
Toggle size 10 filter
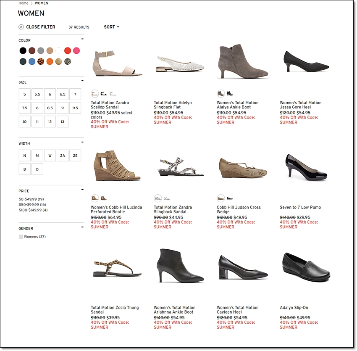coord(25,122)
